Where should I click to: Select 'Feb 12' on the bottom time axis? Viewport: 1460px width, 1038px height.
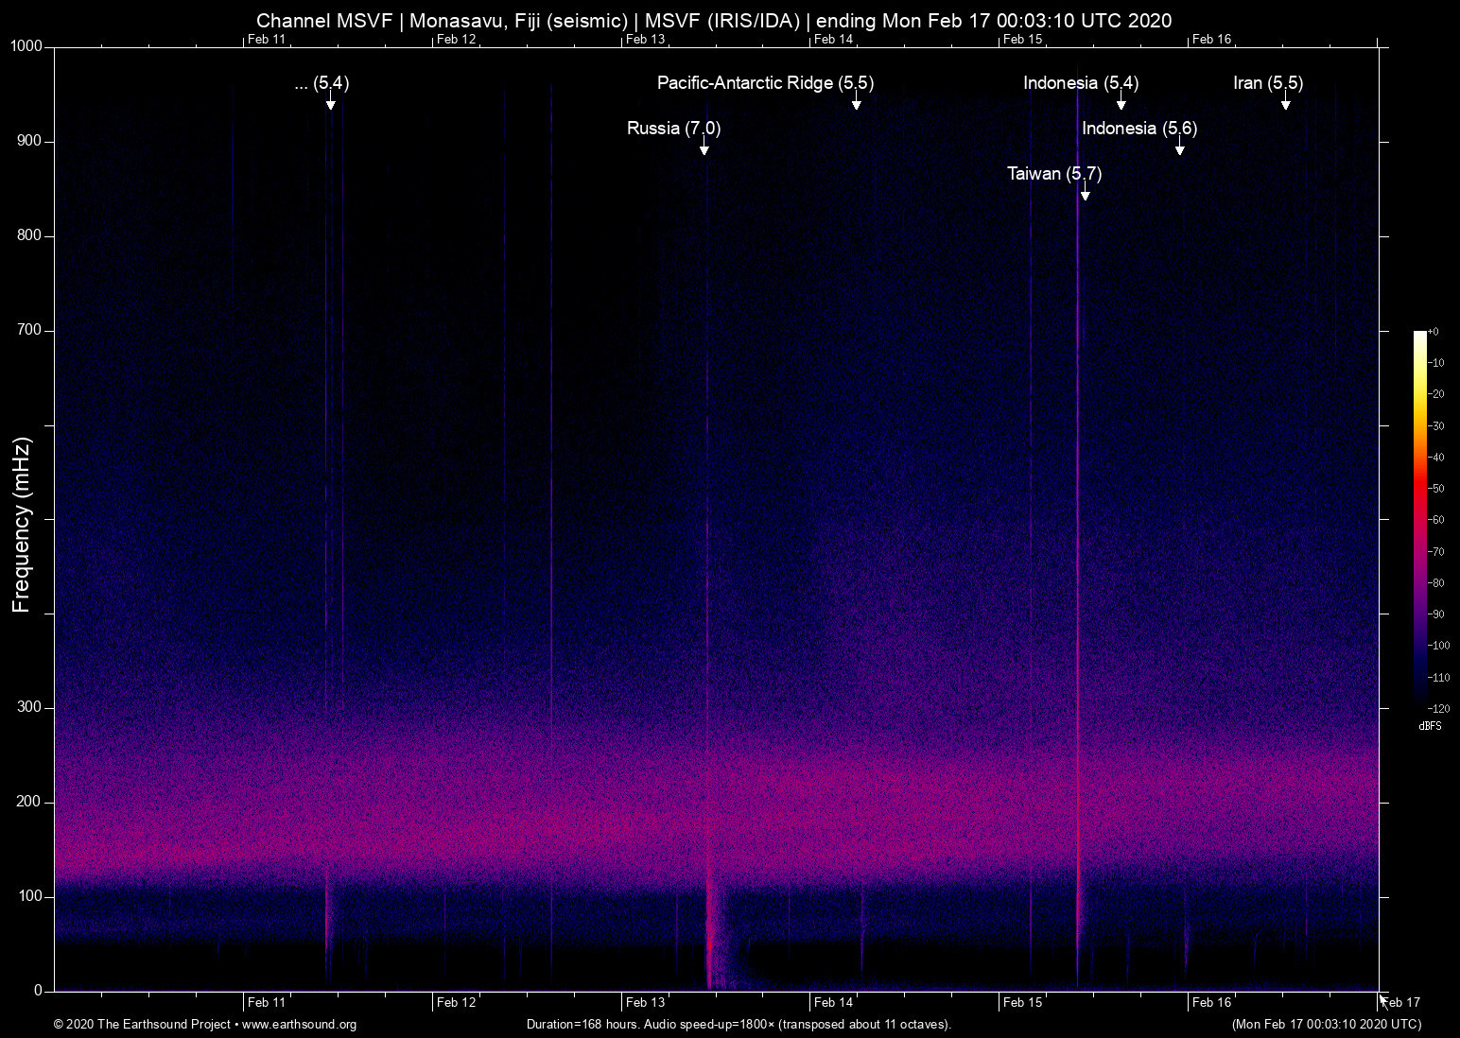(456, 1003)
